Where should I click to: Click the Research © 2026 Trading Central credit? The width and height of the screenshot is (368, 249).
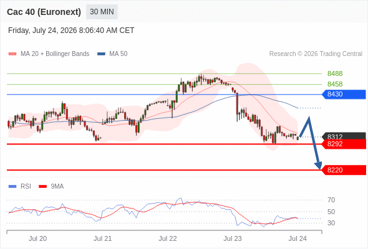point(316,54)
